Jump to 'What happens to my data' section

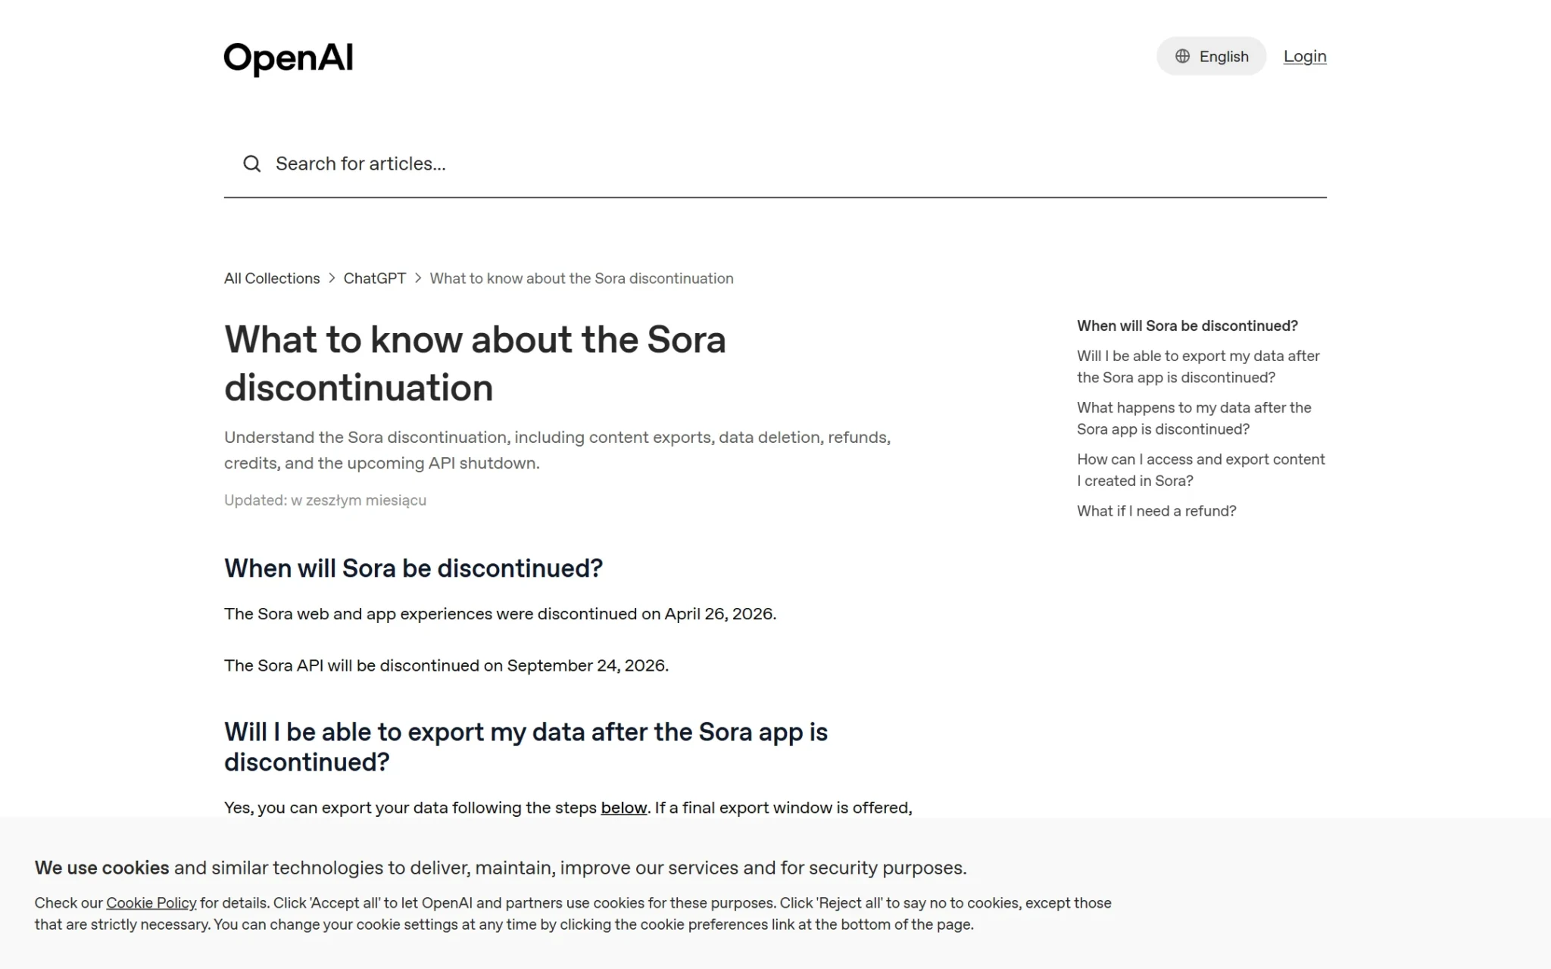[x=1194, y=418]
